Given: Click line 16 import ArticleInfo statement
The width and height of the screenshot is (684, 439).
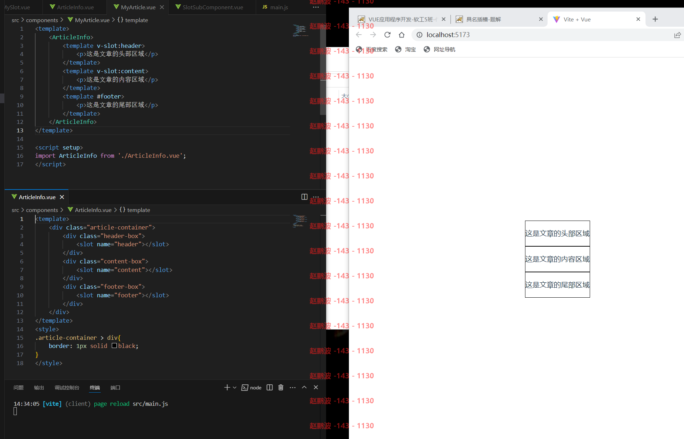Looking at the screenshot, I should (x=110, y=156).
